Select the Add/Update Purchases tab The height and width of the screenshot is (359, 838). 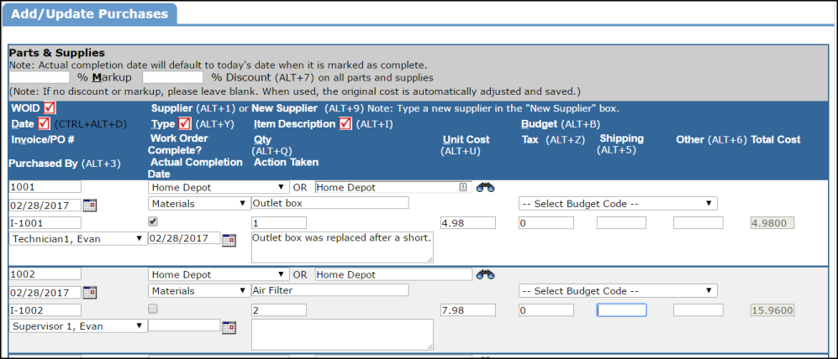(x=90, y=14)
